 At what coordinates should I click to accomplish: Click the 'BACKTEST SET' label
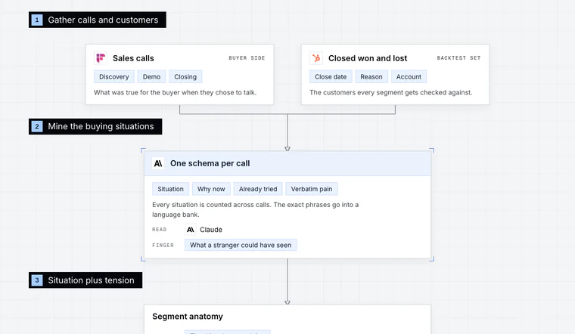458,58
